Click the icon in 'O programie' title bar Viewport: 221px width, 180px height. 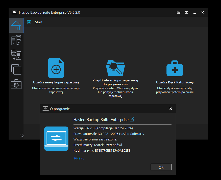click(x=45, y=109)
